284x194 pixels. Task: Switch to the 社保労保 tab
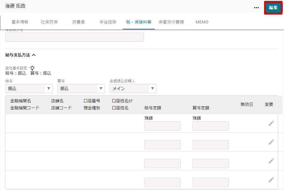coord(49,22)
